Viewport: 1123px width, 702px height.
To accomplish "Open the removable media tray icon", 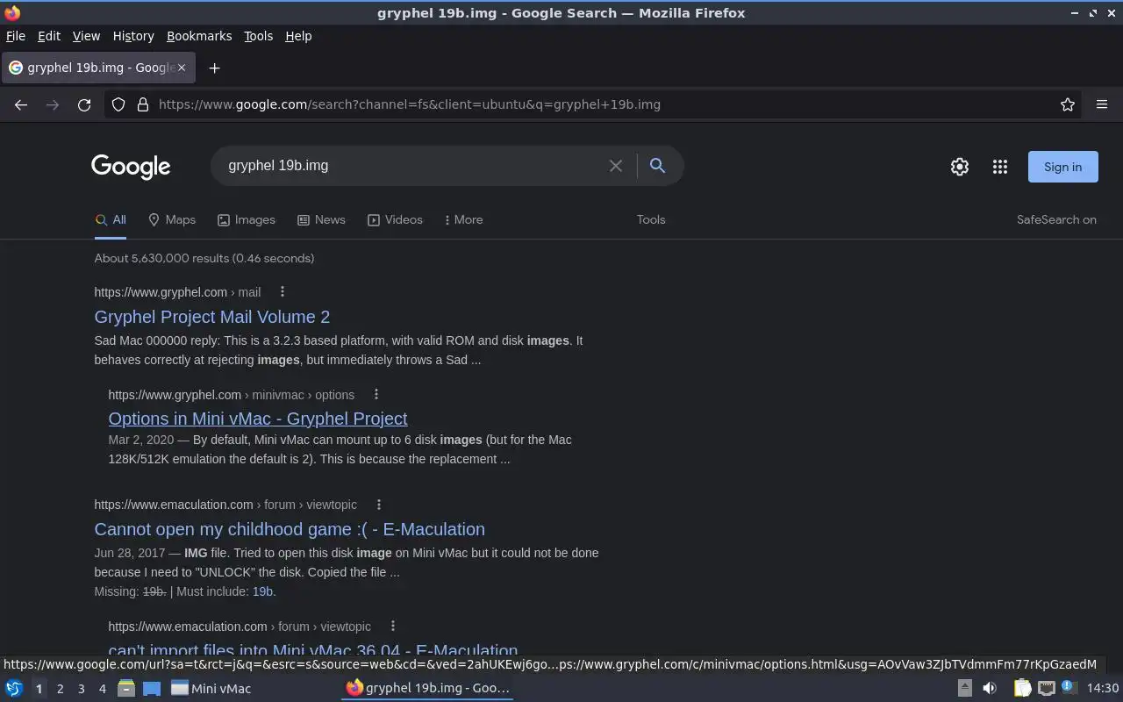I will point(964,688).
